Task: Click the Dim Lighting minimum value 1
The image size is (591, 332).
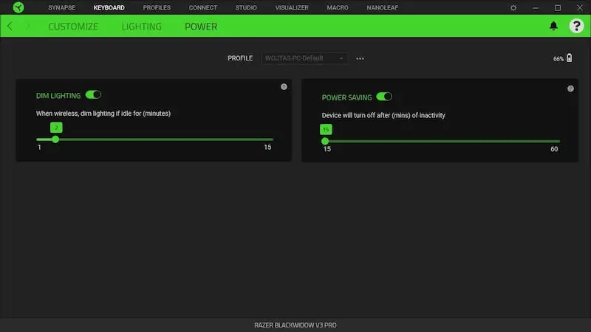Action: [39, 147]
